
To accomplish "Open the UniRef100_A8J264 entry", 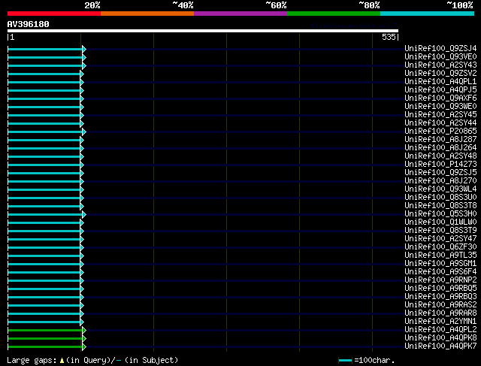I will pyautogui.click(x=440, y=148).
